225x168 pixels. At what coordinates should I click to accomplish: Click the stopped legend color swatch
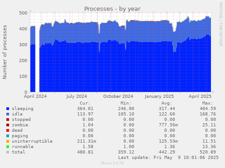point(8,120)
